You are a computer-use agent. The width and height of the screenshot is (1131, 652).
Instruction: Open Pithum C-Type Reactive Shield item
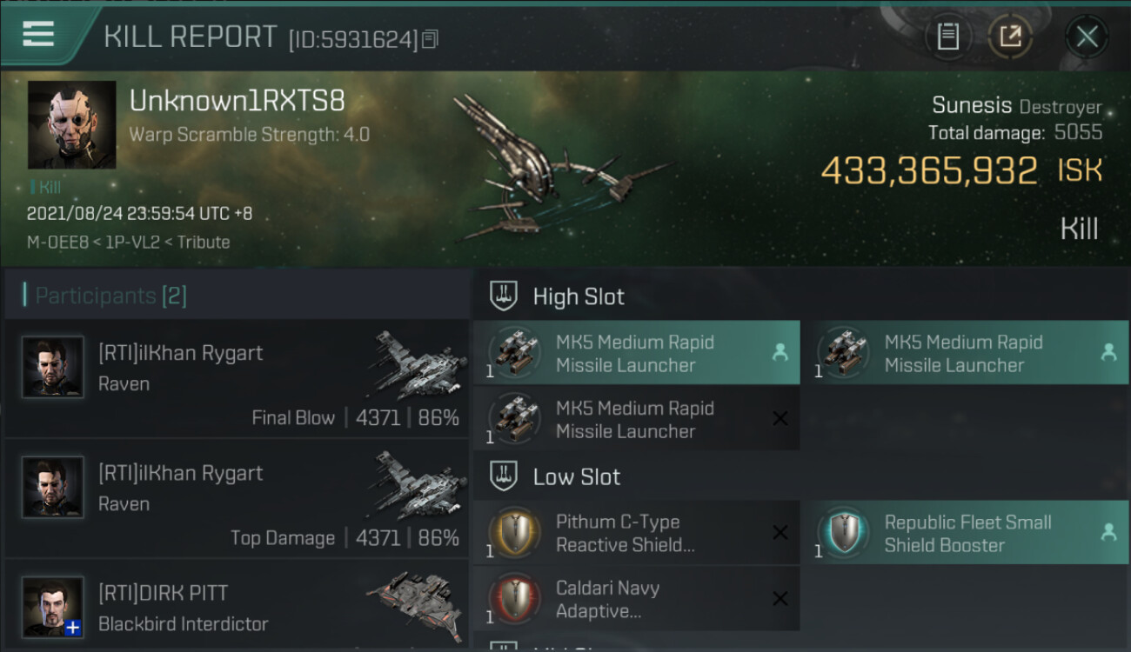click(x=636, y=533)
